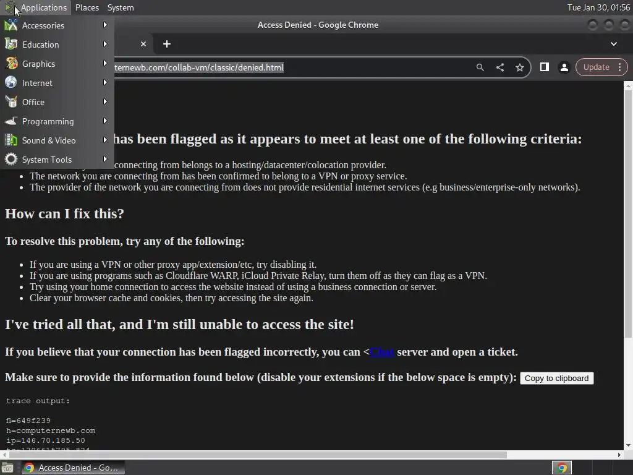Click the scroll-down arrow of the page
633x475 pixels.
tap(628, 445)
